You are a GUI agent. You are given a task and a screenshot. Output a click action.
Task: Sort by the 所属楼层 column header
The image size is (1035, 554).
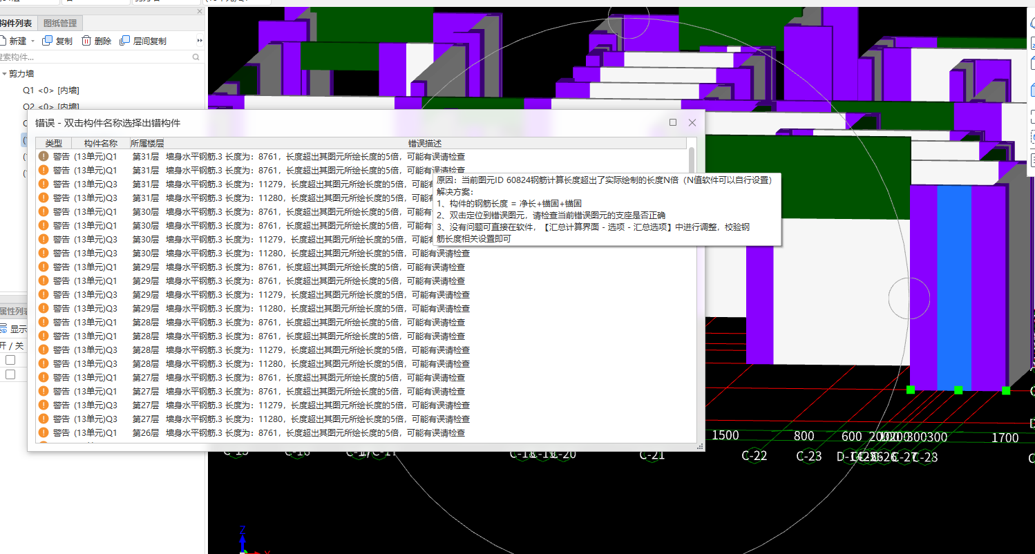click(147, 143)
